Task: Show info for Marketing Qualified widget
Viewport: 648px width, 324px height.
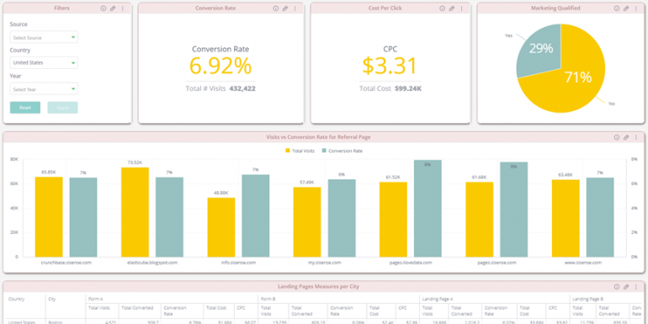Action: tap(617, 8)
